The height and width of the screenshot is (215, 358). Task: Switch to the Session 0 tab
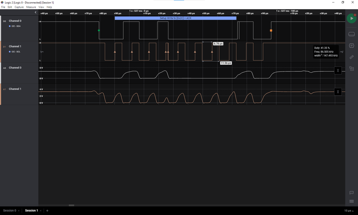coord(10,210)
